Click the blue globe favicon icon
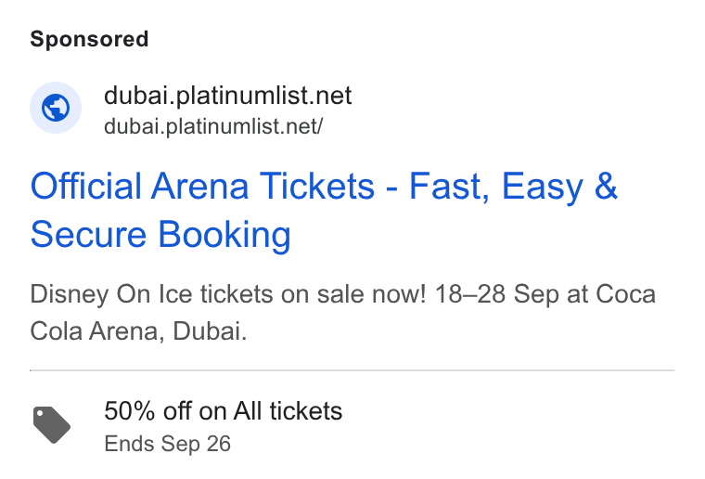 [56, 108]
